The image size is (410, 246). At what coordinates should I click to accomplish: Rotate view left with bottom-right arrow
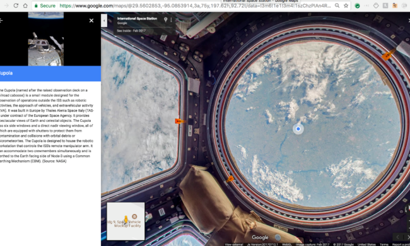[x=397, y=237]
